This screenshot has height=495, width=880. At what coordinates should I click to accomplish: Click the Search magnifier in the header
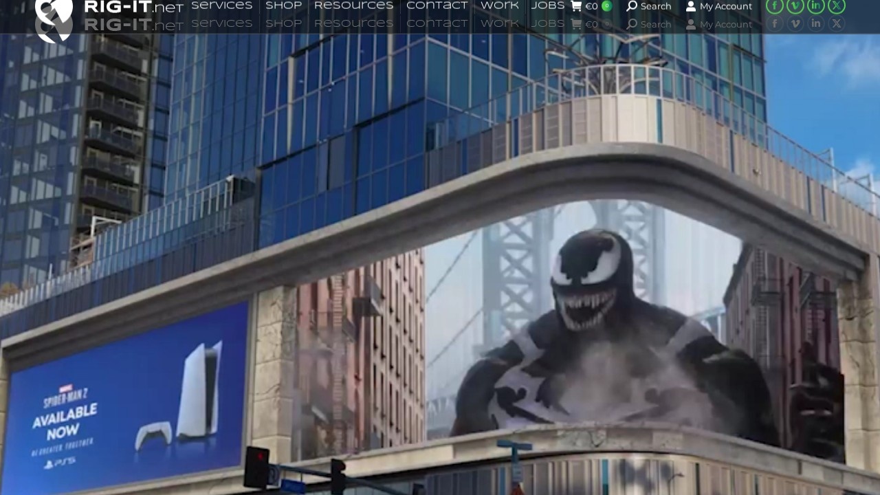click(648, 6)
